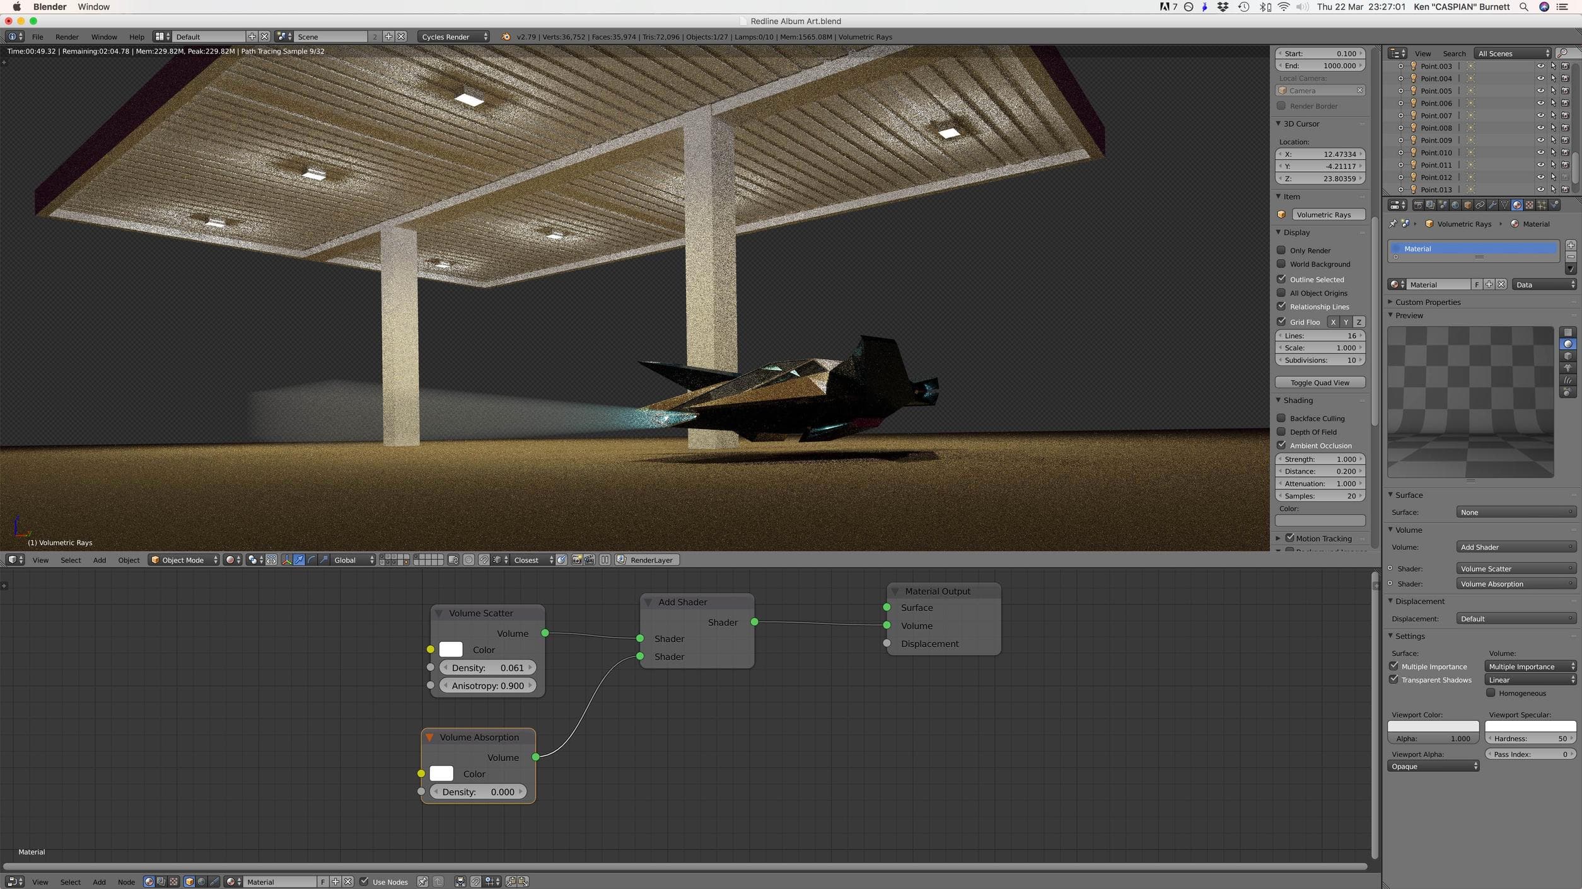Open the Particles properties tab icon

pyautogui.click(x=1542, y=205)
